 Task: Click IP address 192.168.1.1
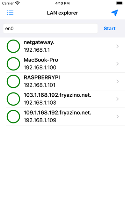[37, 50]
